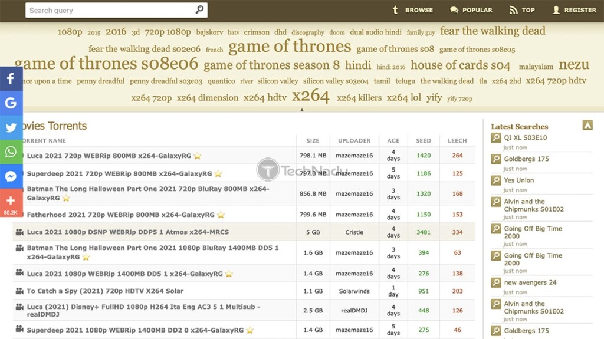Screen dimensions: 604x339
Task: Collapse the tag cloud with the small arrow
Action: click(x=301, y=110)
